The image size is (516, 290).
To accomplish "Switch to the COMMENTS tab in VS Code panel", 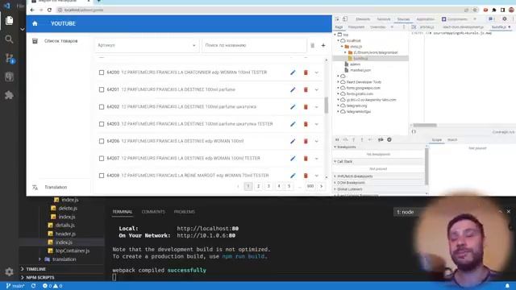I will (153, 212).
